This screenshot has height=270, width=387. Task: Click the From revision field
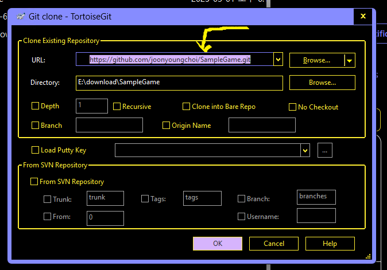(106, 218)
